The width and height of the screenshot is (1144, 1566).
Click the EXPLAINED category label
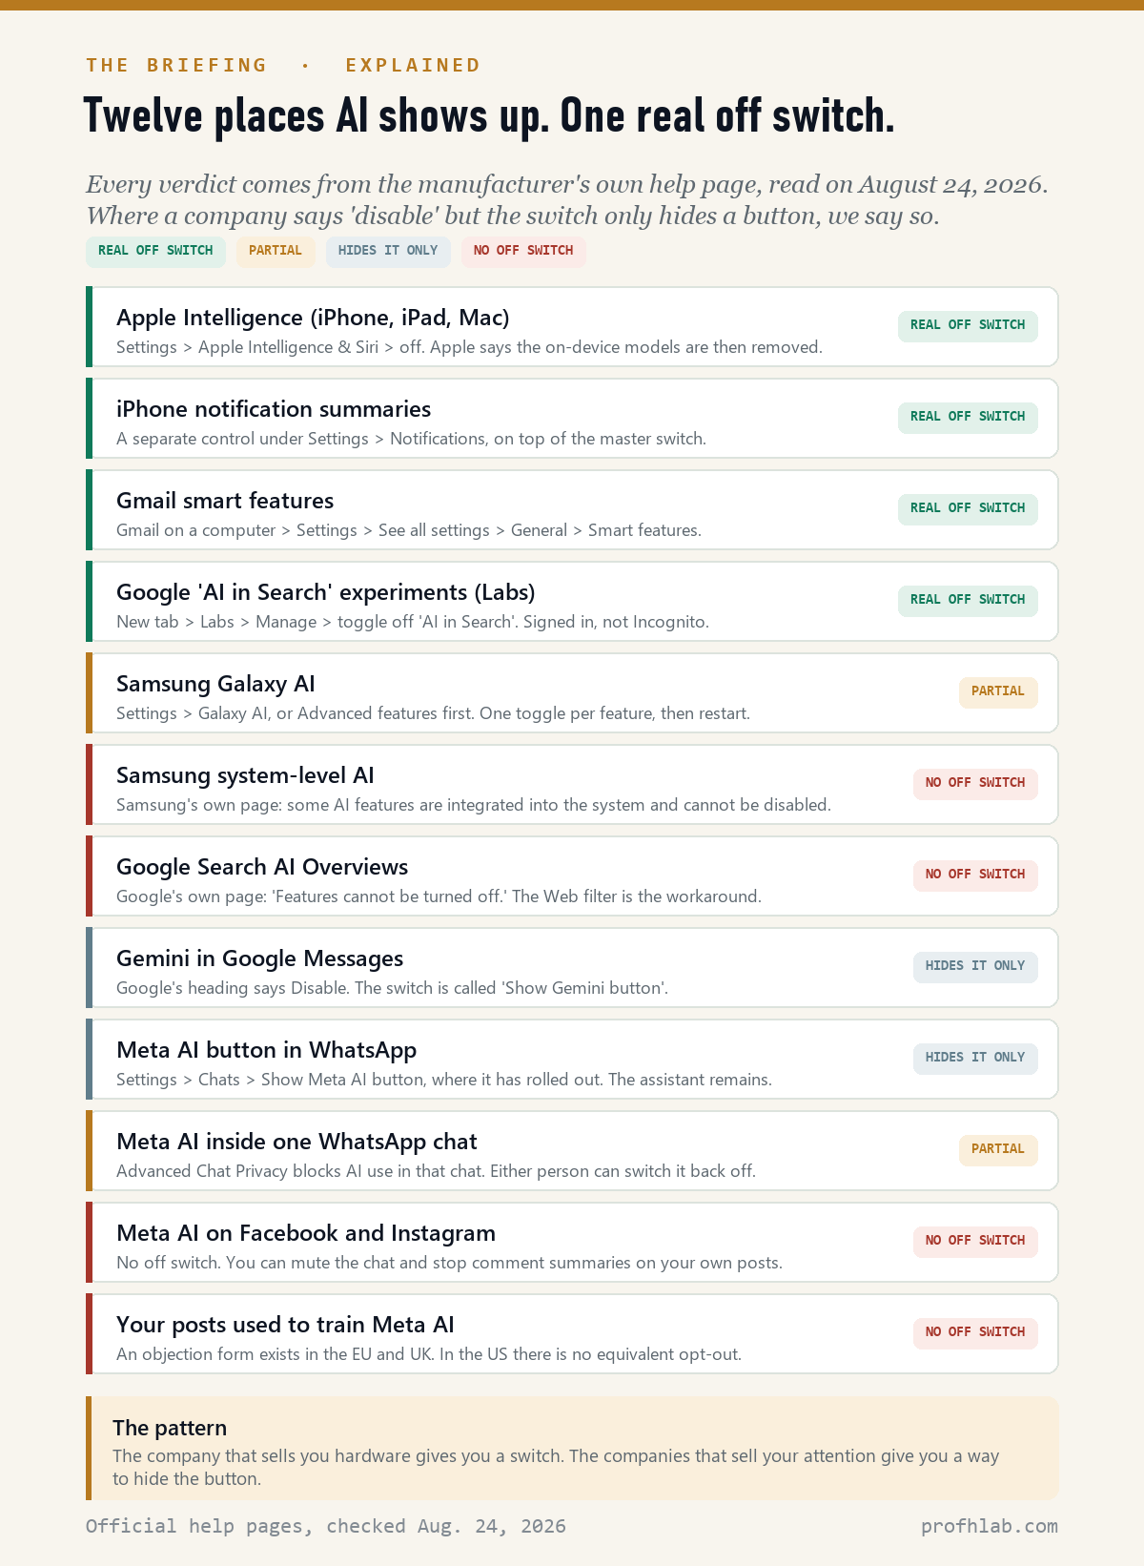[x=413, y=65]
